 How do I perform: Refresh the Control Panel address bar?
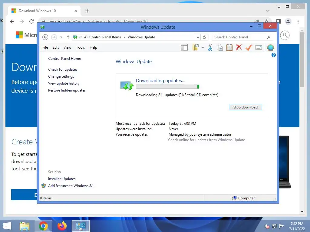point(204,37)
